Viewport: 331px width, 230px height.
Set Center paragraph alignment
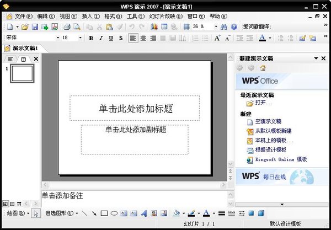(143, 38)
